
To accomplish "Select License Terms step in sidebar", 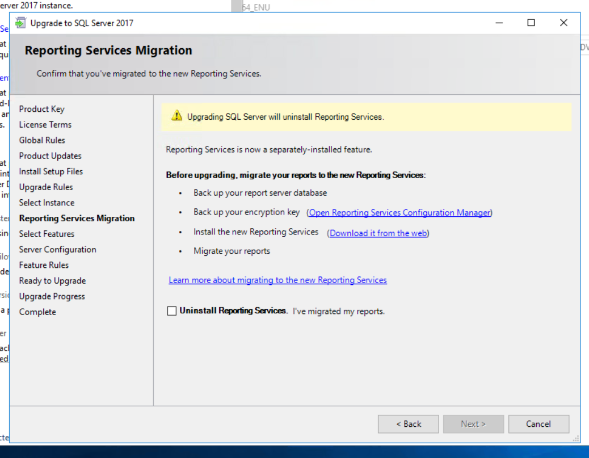I will 45,124.
